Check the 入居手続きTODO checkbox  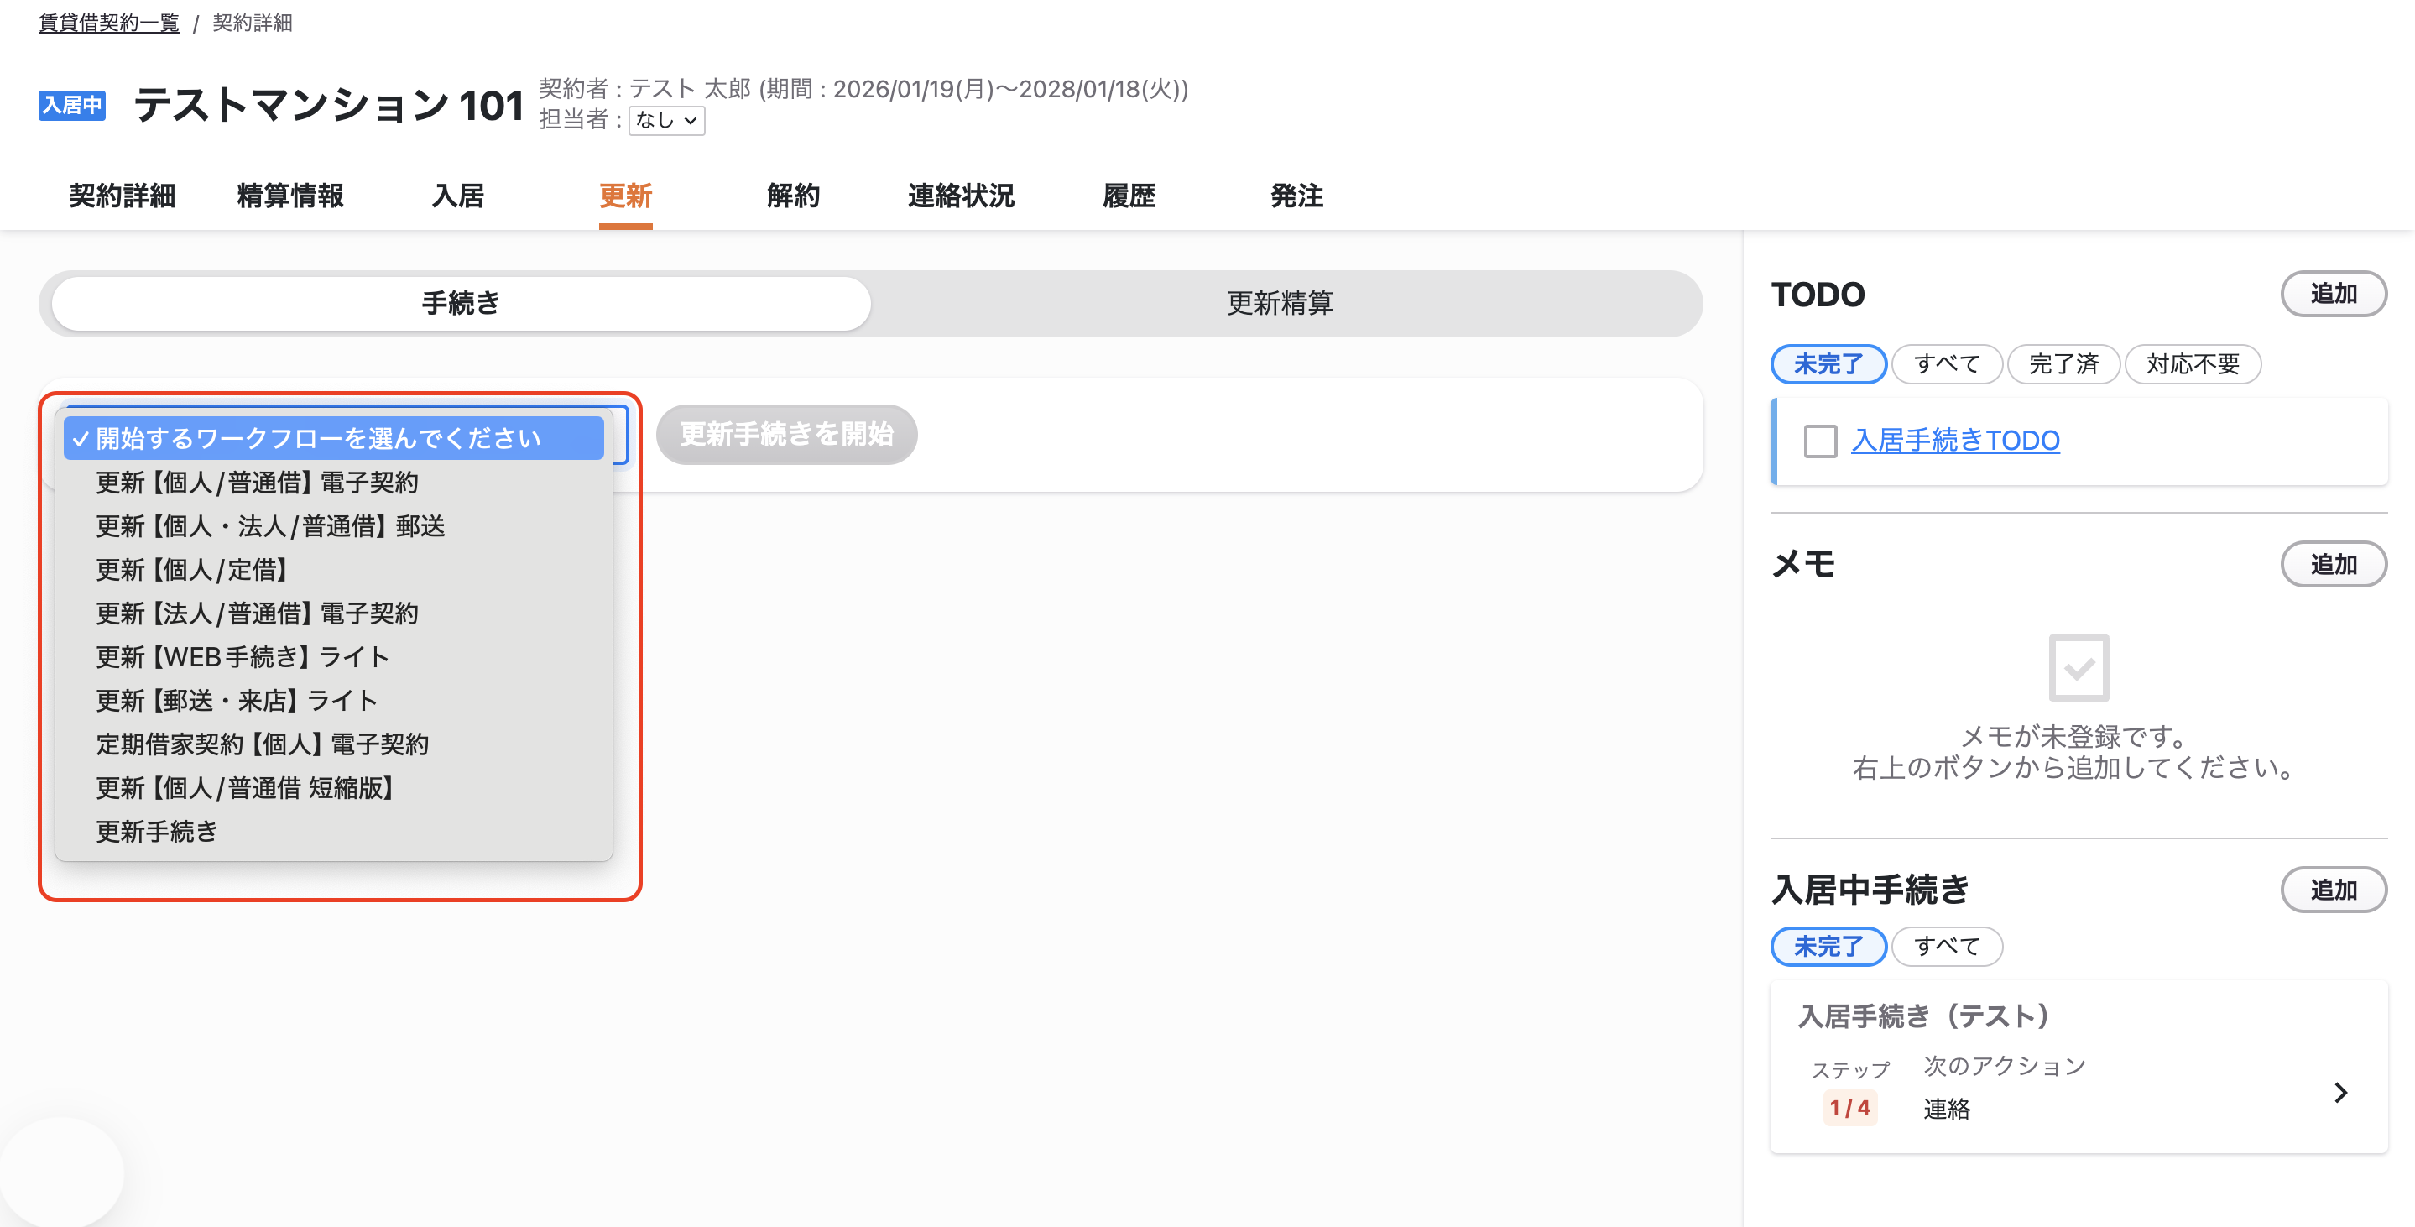[1821, 441]
